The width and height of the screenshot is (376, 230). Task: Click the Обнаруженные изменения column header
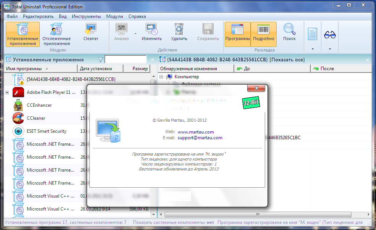coord(196,68)
